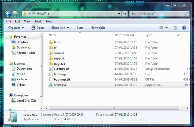The width and height of the screenshot is (194, 127).
Task: Click horizontal scrollbar right arrow
Action: (x=188, y=108)
